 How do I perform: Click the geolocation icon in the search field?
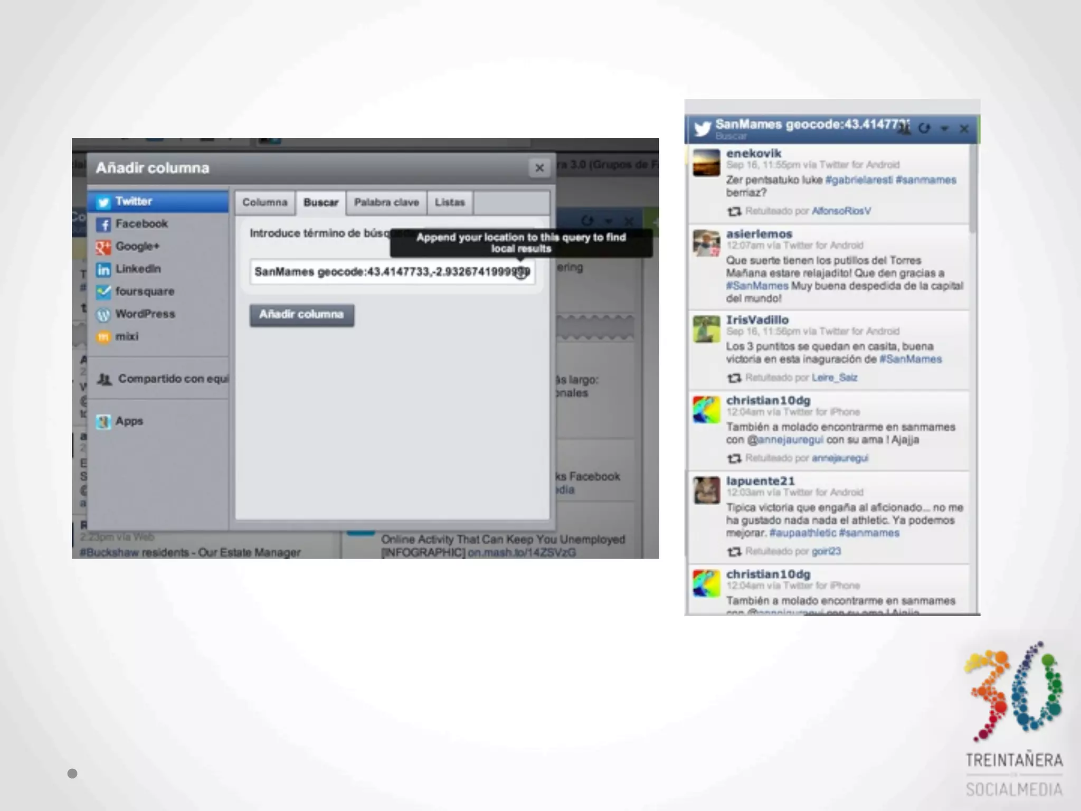click(x=521, y=272)
